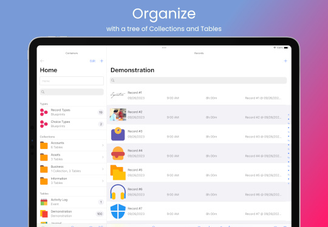Viewport: 328px width, 227px height.
Task: Open Record #4 burger icon
Action: pyautogui.click(x=118, y=153)
